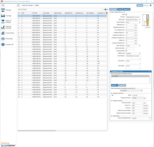Open the Matière outil Carbide dropdown
Viewport: 154px width, 147px height.
click(x=133, y=54)
